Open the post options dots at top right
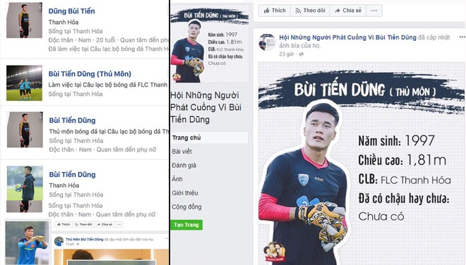The height and width of the screenshot is (265, 466). point(462,37)
